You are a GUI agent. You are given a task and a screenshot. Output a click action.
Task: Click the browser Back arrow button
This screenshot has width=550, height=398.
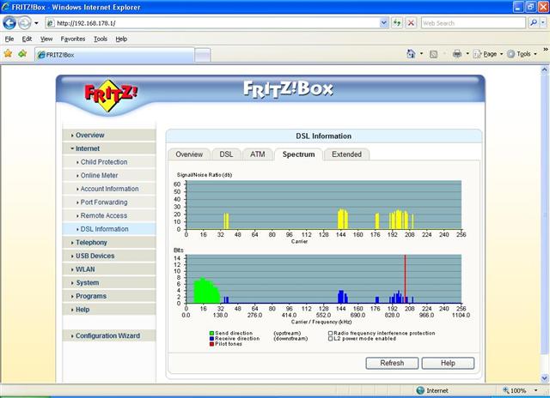pos(9,23)
